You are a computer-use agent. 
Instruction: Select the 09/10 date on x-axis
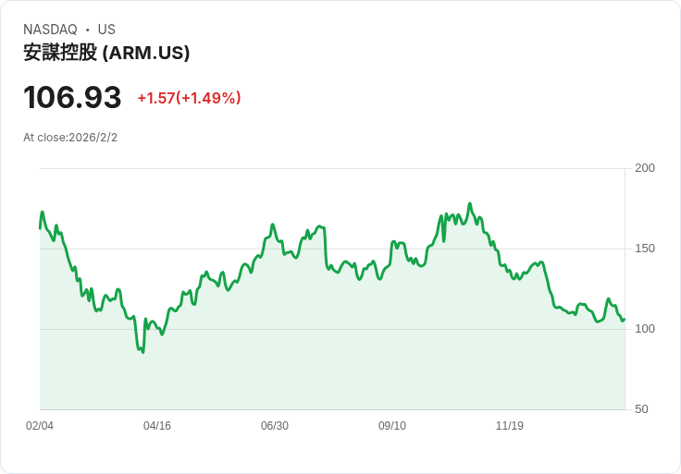point(392,426)
